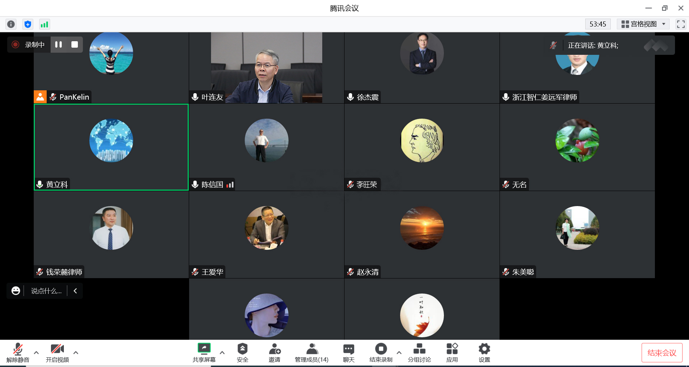The width and height of the screenshot is (689, 367).
Task: Click Share Screen (共享屏幕)
Action: click(x=204, y=352)
